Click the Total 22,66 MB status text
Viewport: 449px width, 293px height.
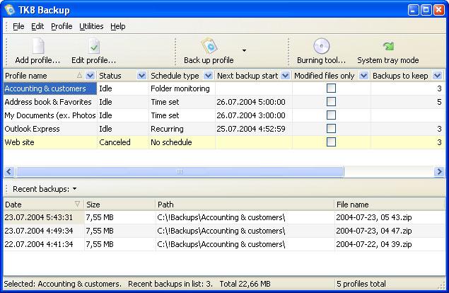[x=245, y=284]
